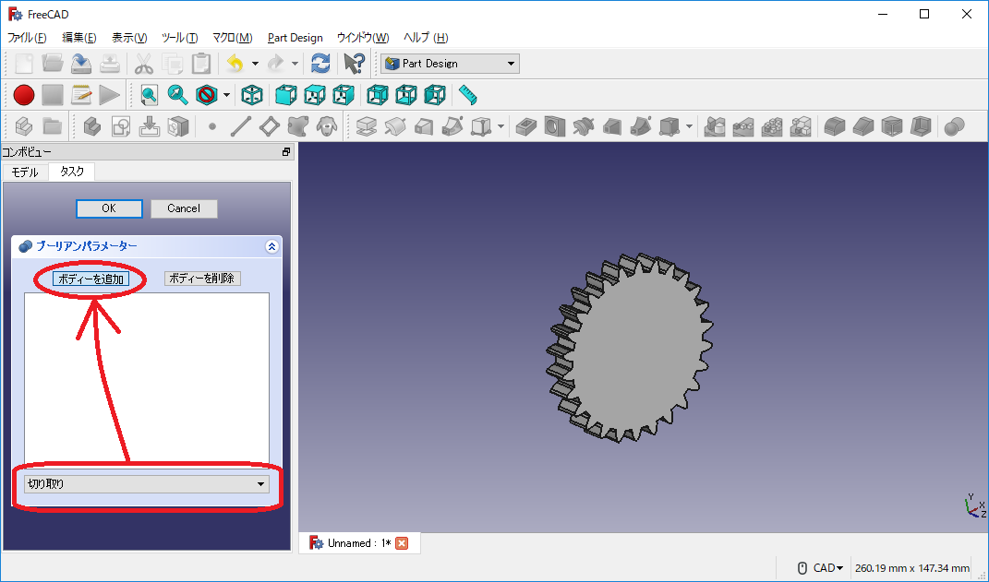989x582 pixels.
Task: Start macro recording with the red circle
Action: point(24,95)
